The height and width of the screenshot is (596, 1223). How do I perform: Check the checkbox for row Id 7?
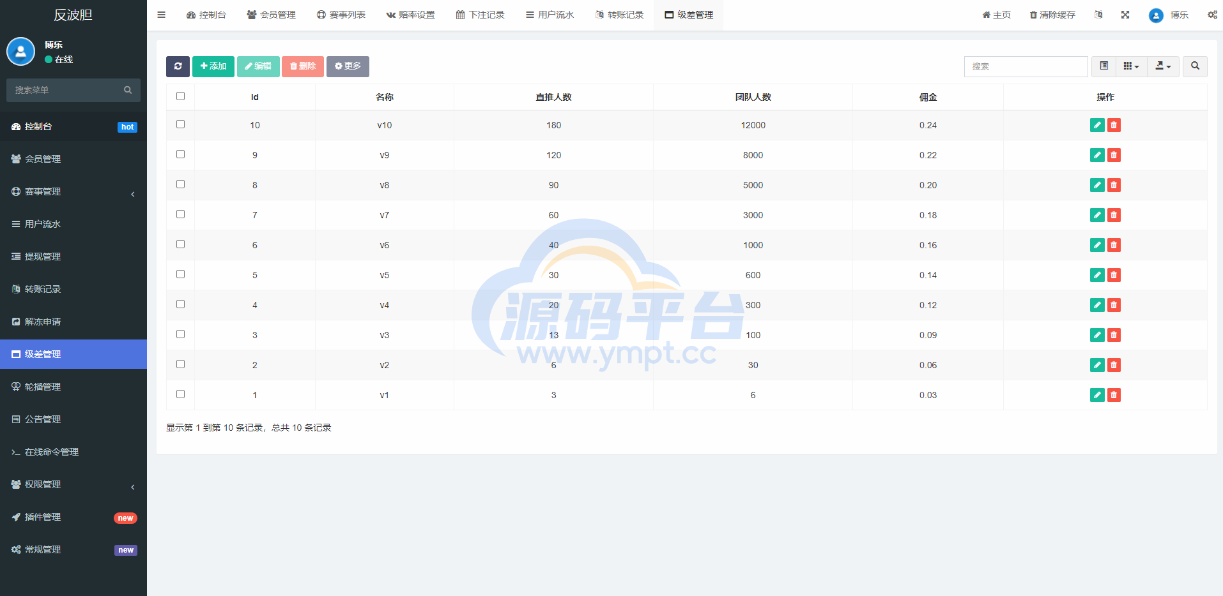tap(180, 214)
